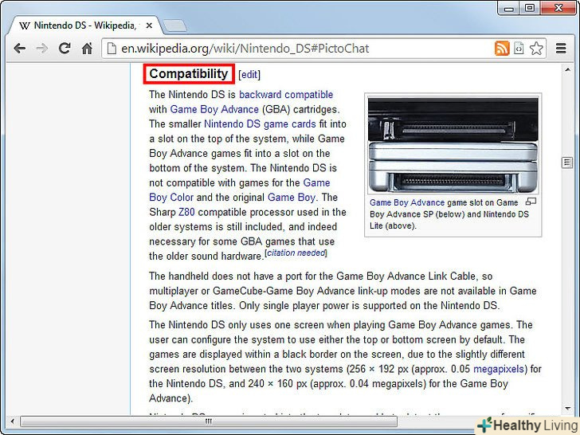Click the vertical scrollbar down arrow

coord(567,409)
